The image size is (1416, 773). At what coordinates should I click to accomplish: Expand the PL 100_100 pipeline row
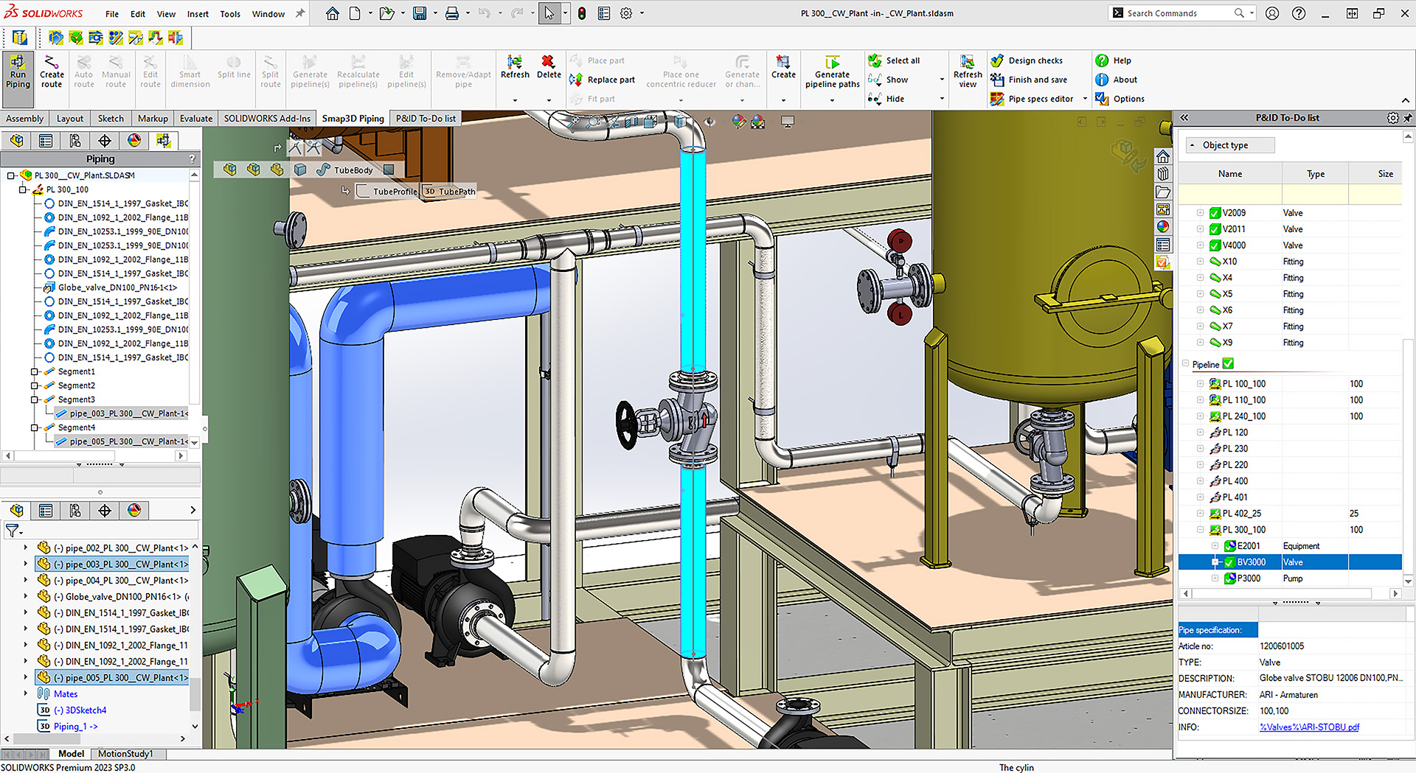[x=1200, y=384]
